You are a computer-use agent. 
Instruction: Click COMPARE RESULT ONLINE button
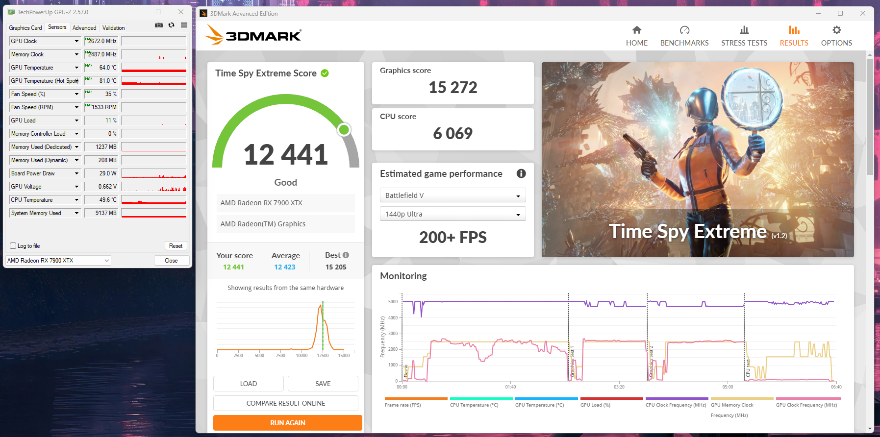286,403
